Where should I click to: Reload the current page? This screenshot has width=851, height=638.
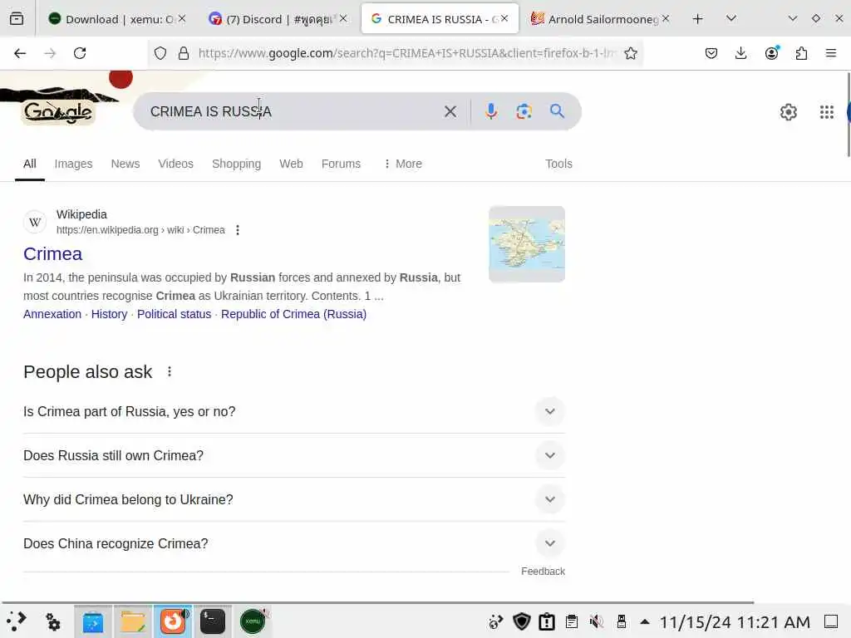click(x=80, y=53)
